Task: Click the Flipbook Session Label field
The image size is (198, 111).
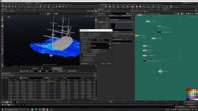Action: pos(100,46)
